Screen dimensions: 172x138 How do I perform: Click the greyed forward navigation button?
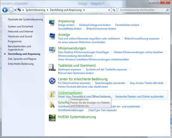11,10
